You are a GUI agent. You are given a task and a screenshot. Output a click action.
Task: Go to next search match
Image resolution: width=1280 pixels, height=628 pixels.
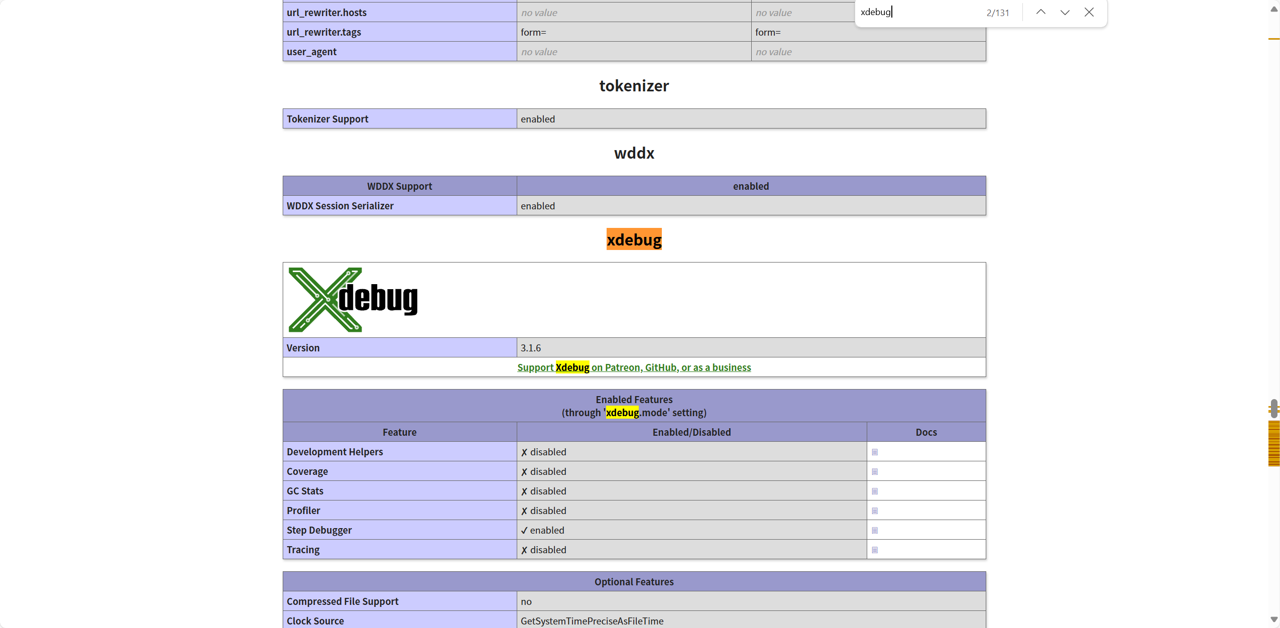(1065, 12)
